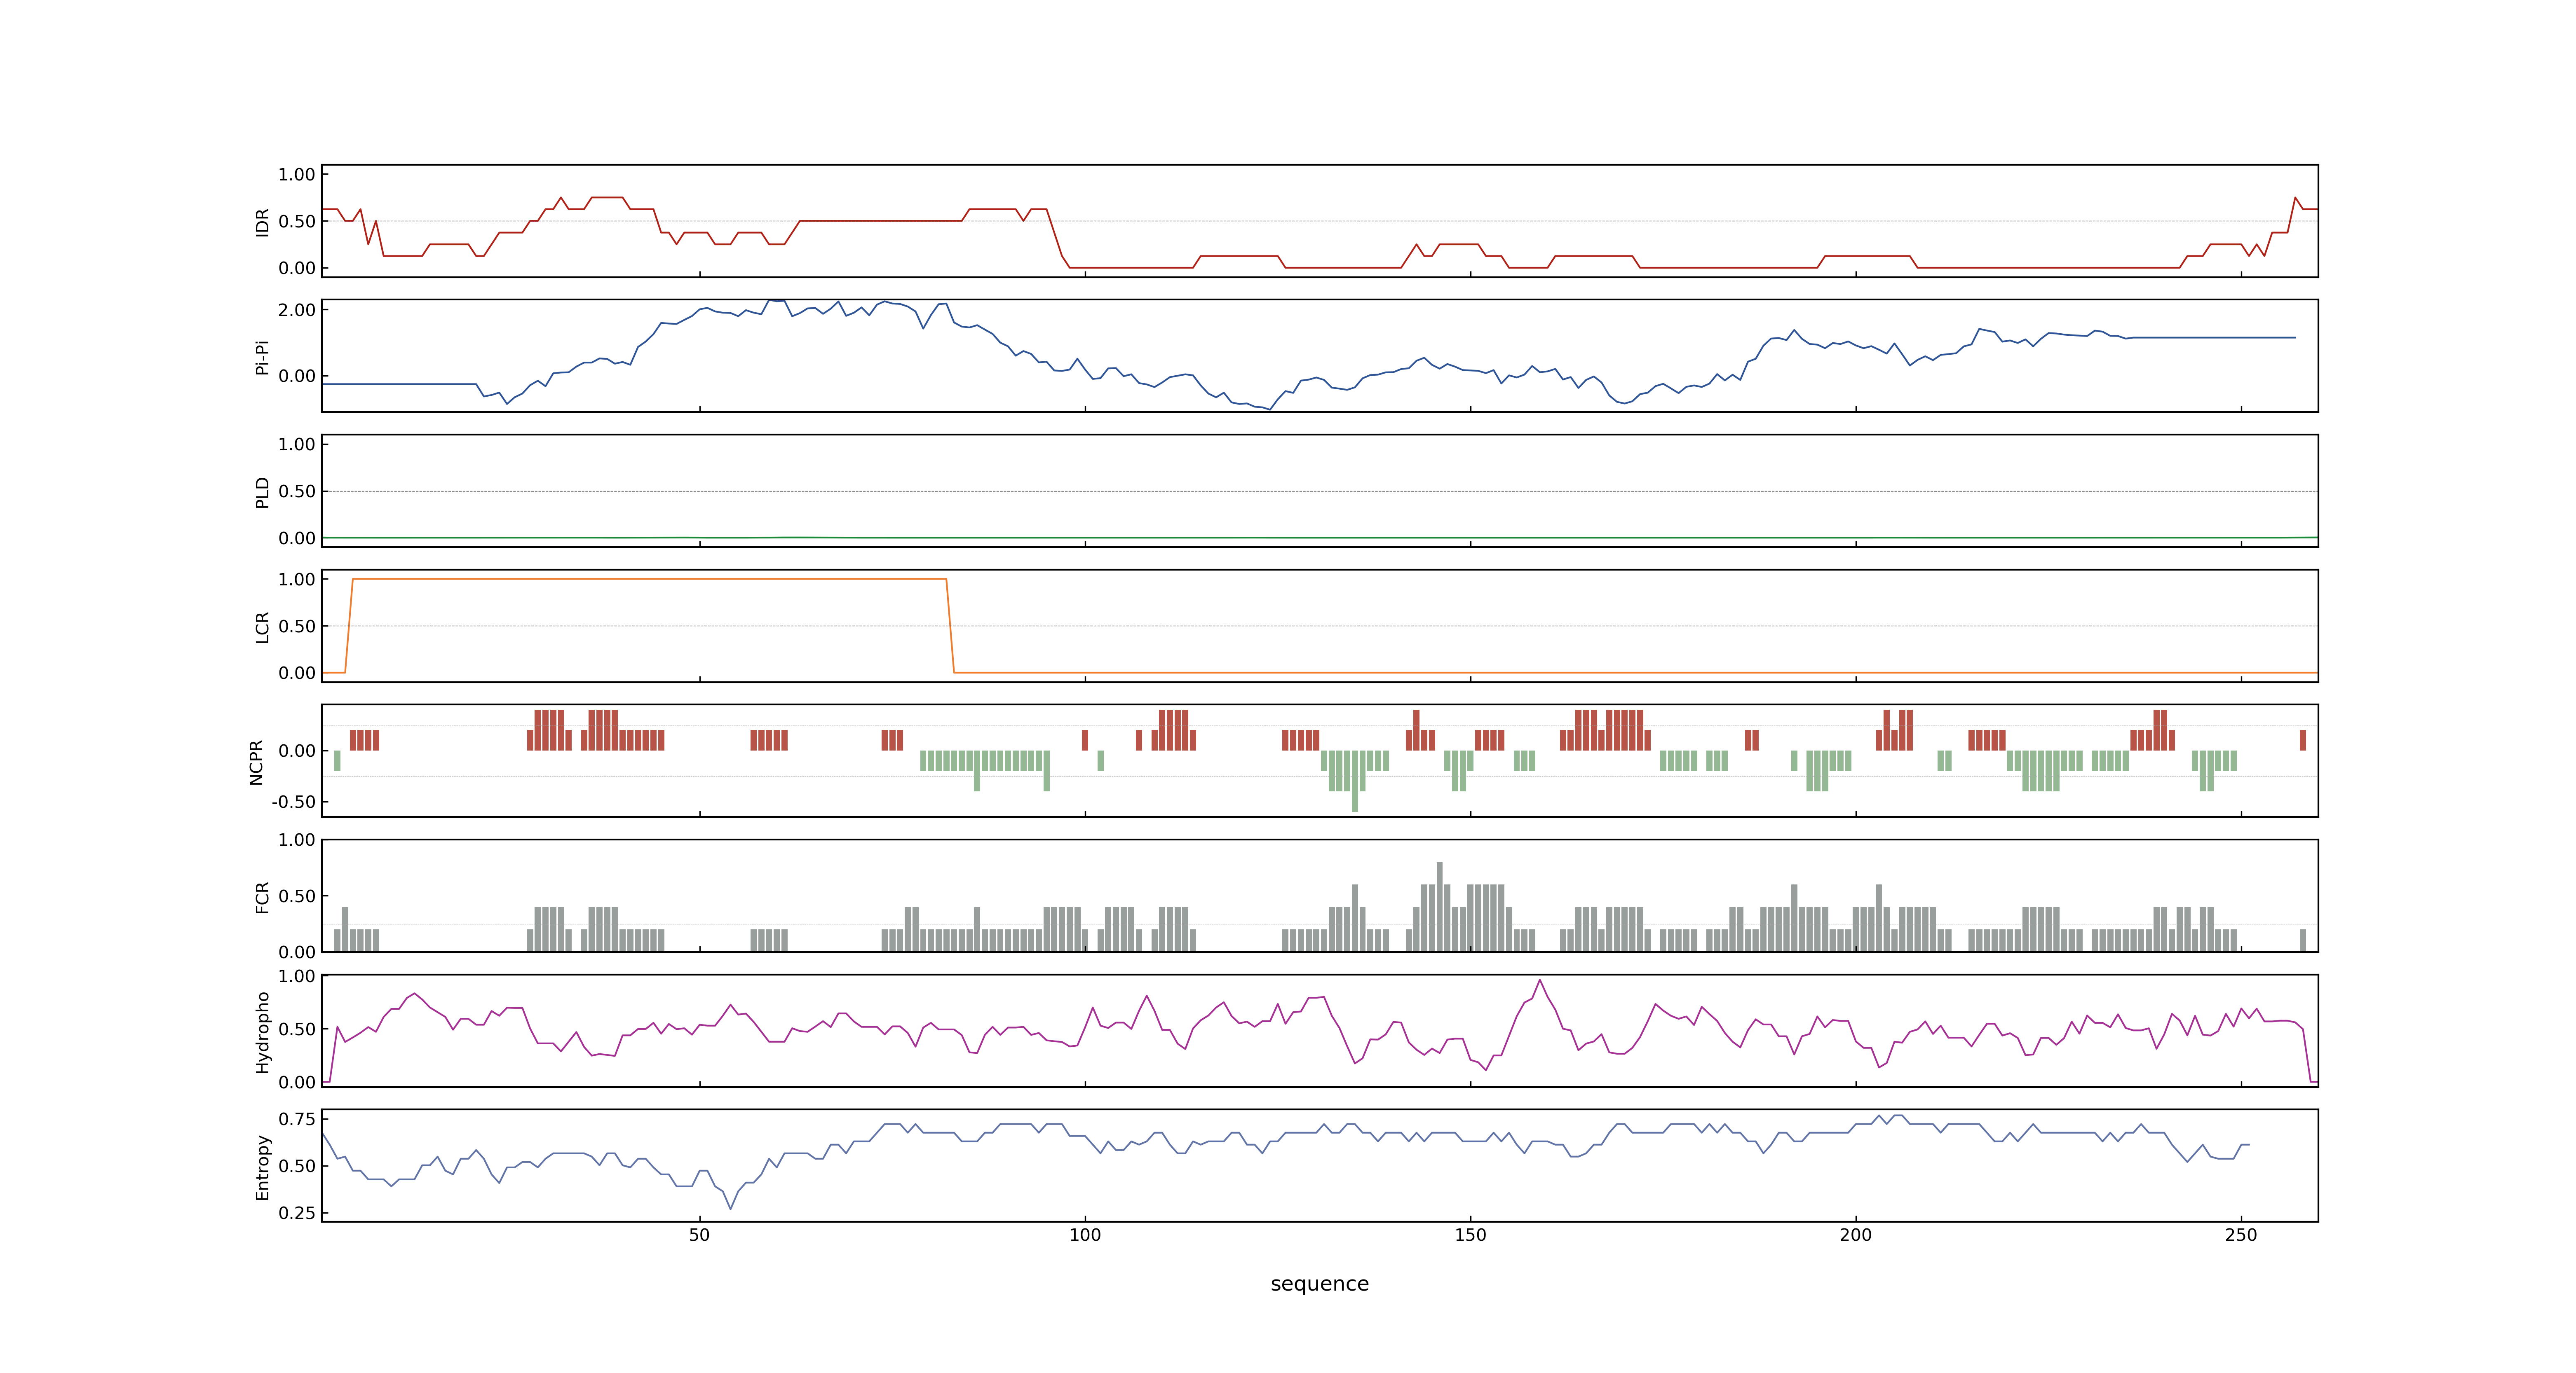2576x1373 pixels.
Task: Click the "1.00" tick on the PLD axis
Action: (x=297, y=444)
